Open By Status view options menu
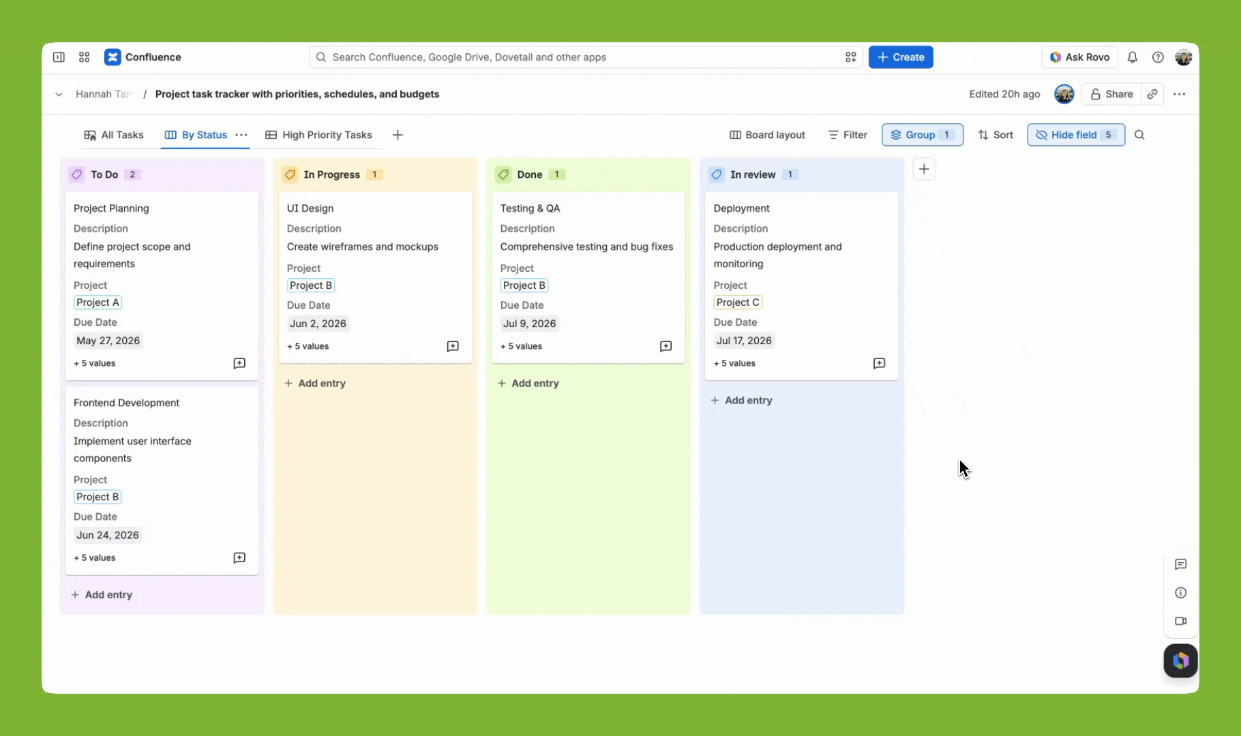1241x736 pixels. pos(241,135)
